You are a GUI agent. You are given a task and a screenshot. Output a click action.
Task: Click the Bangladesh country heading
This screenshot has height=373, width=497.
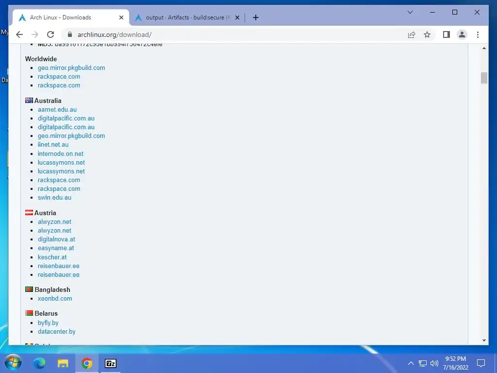tap(52, 289)
